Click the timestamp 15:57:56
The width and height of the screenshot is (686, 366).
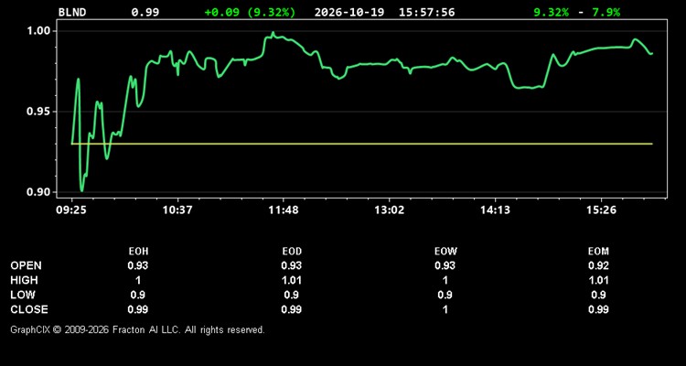coord(426,12)
